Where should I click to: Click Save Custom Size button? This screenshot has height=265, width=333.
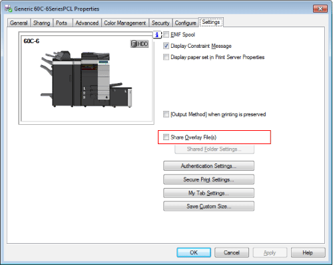pyautogui.click(x=208, y=206)
